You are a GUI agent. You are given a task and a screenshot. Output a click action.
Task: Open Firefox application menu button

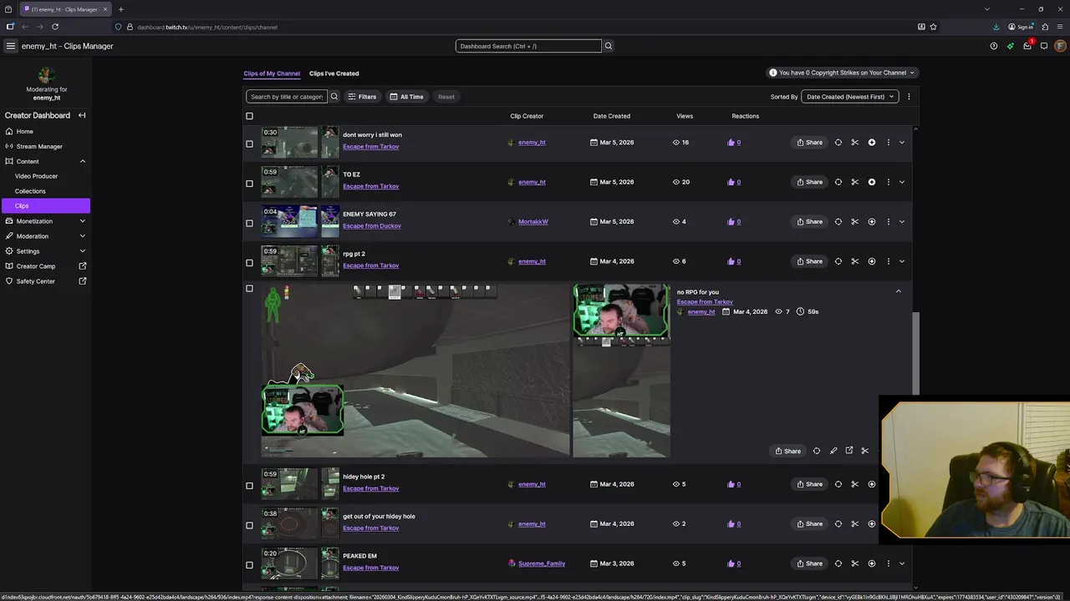(x=1060, y=27)
